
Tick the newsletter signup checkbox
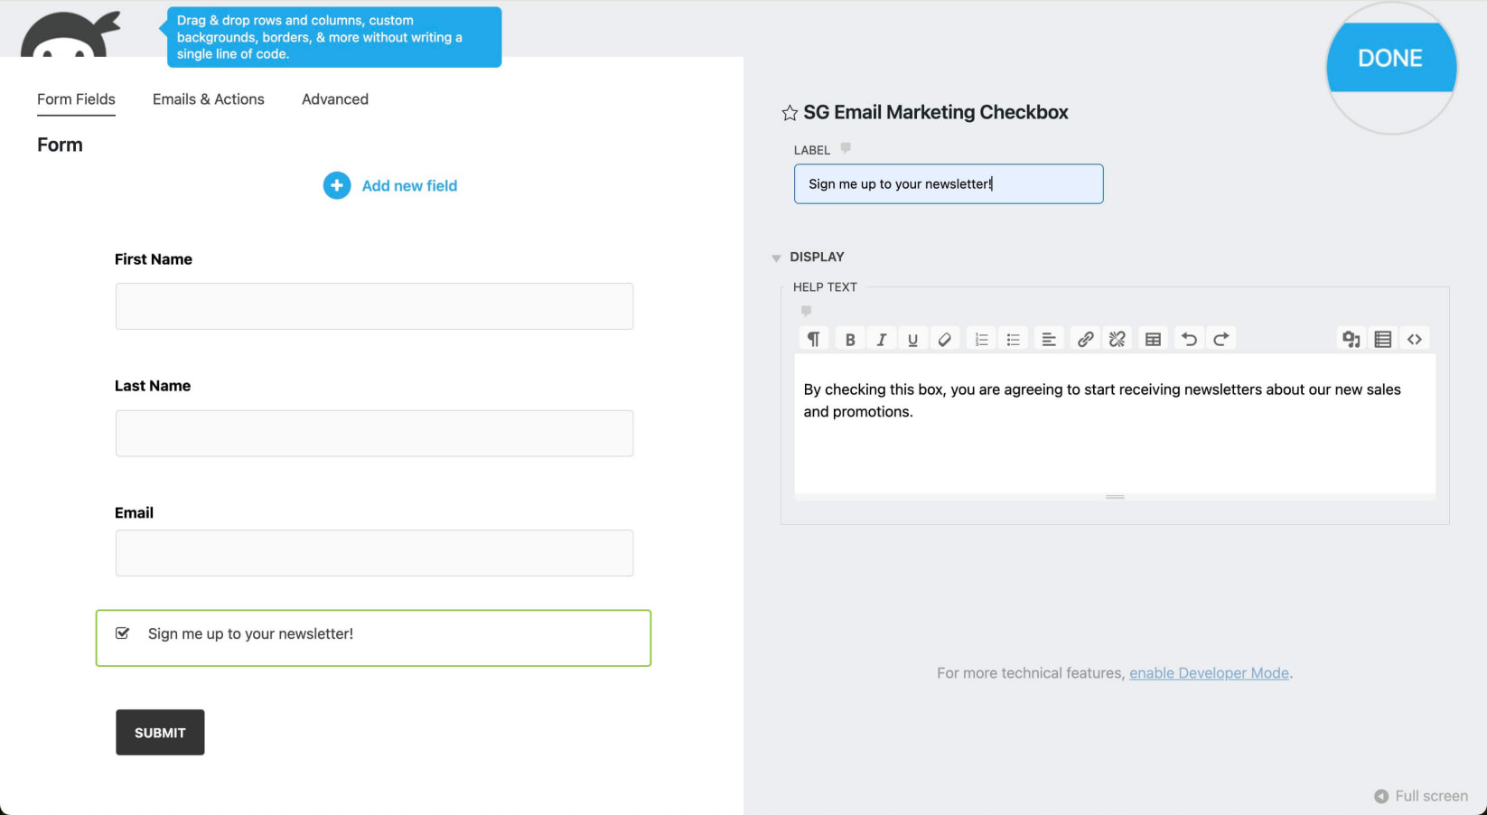pos(123,633)
